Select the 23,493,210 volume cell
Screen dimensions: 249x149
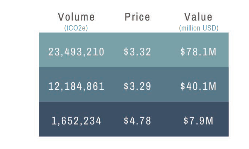76,52
